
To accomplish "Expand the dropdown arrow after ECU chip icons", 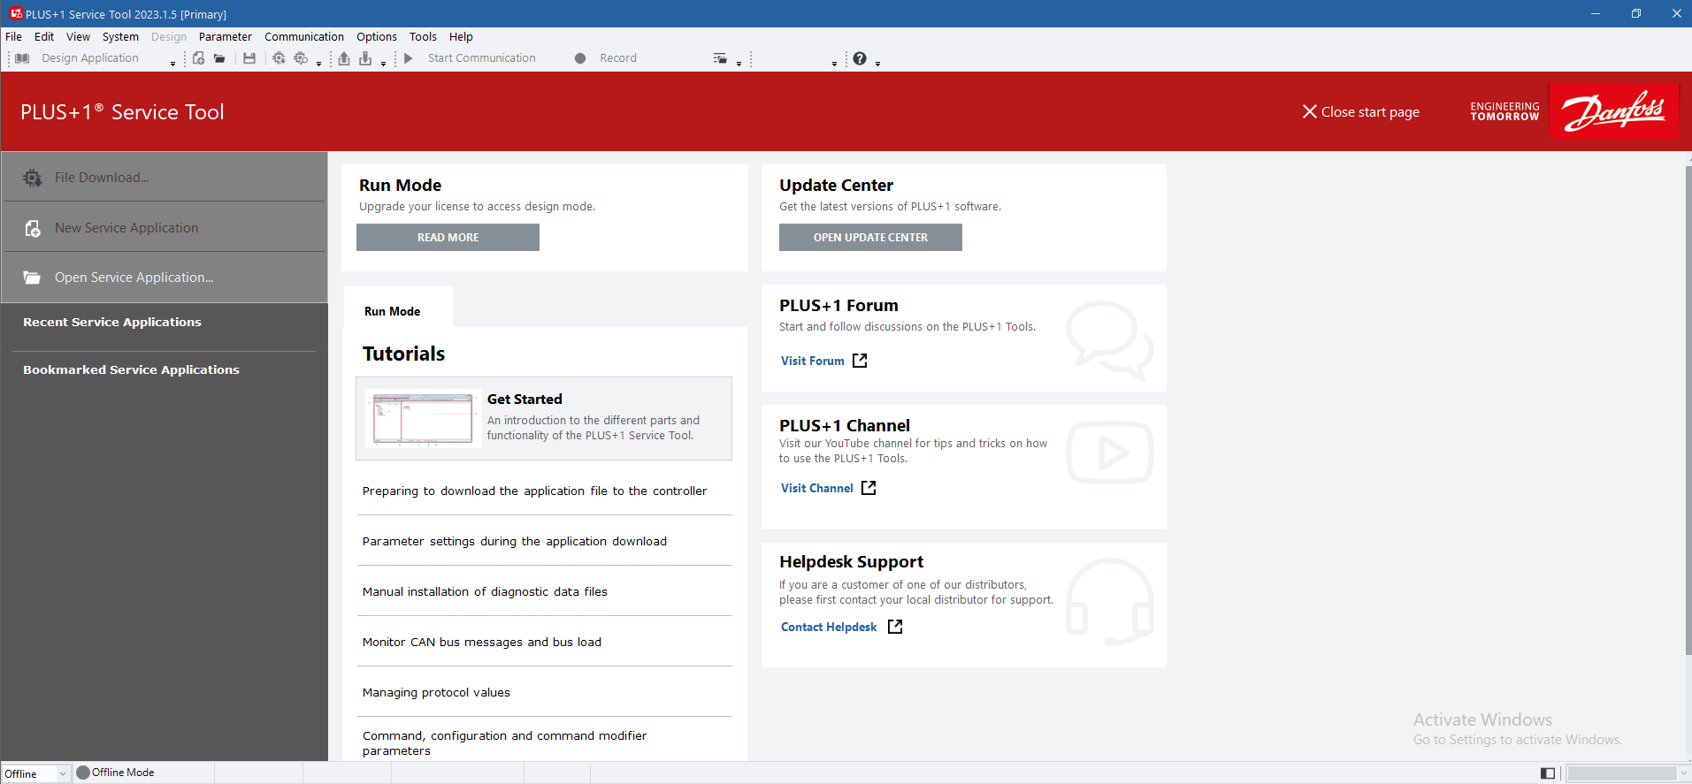I will click(x=318, y=64).
